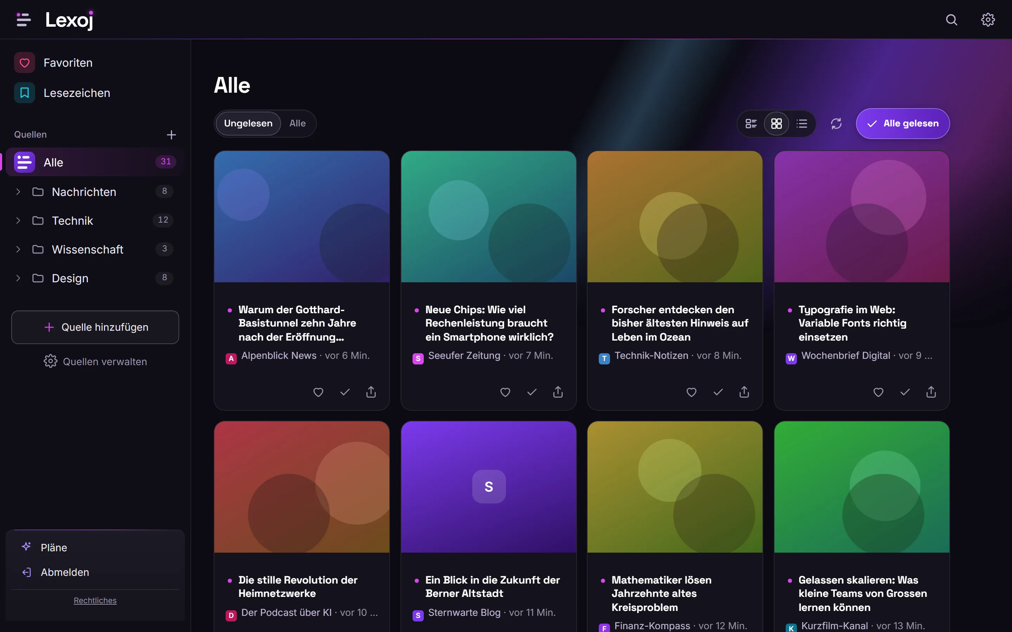Switch to card grid view icon

(x=776, y=123)
